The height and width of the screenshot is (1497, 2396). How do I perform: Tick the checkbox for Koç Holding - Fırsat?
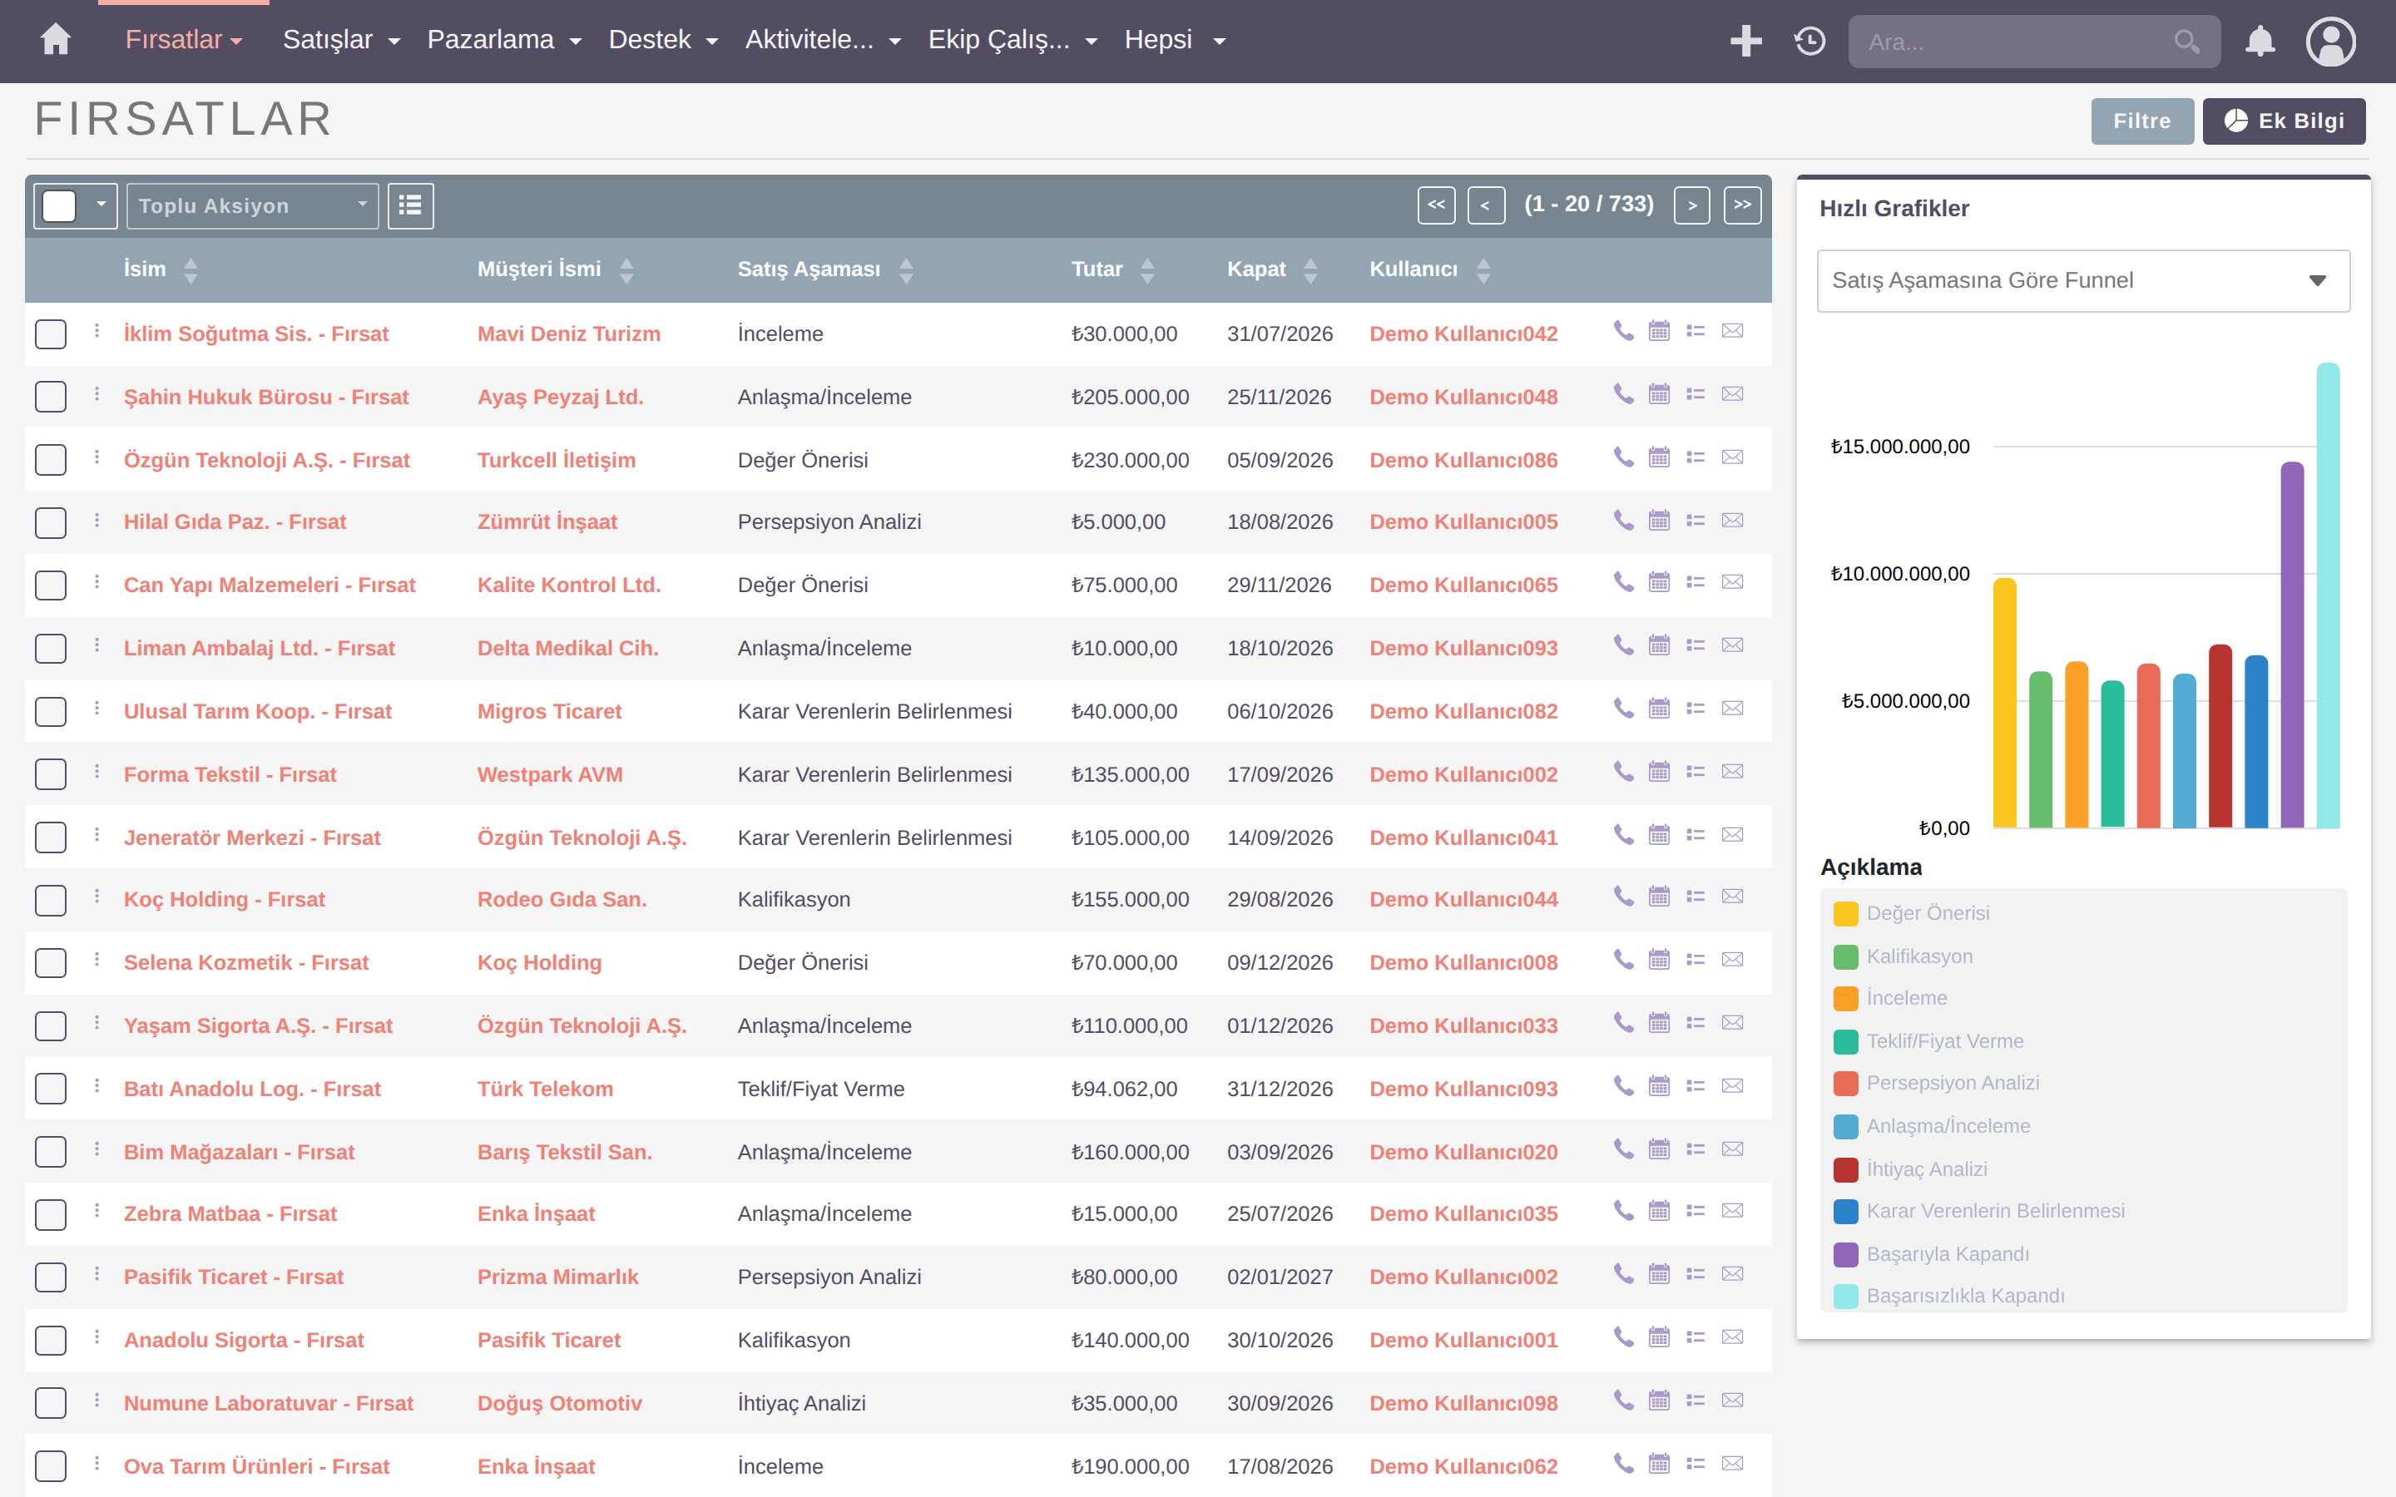pyautogui.click(x=51, y=900)
